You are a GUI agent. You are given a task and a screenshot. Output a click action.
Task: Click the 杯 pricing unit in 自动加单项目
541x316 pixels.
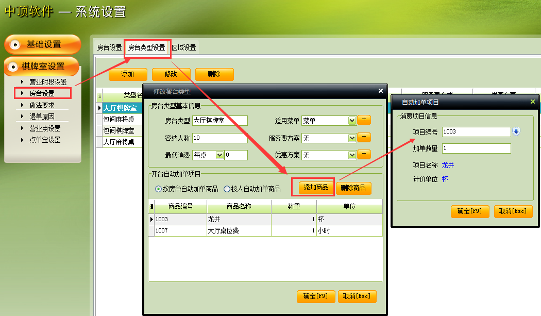445,179
